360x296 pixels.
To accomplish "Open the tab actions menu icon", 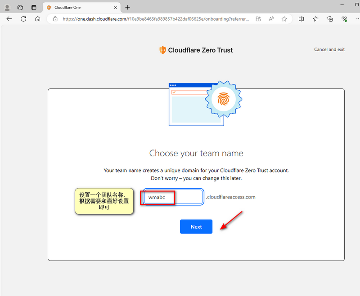I will click(34, 8).
